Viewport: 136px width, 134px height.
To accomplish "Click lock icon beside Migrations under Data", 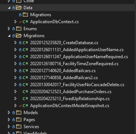I will 20,15.
